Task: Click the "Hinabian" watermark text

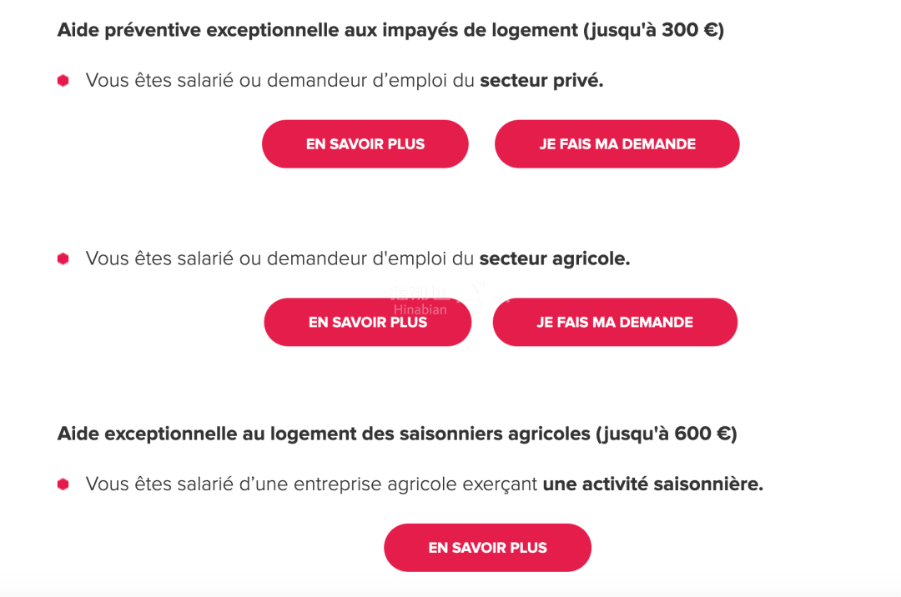Action: 420,310
